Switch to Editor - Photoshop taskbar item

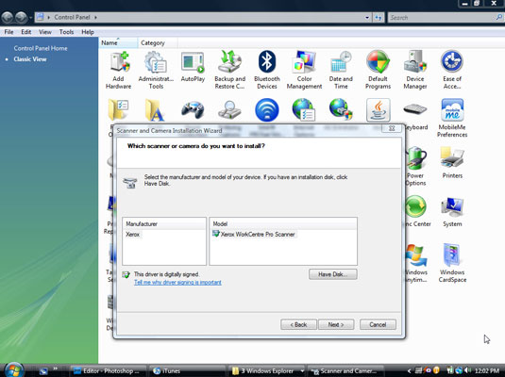coord(108,371)
